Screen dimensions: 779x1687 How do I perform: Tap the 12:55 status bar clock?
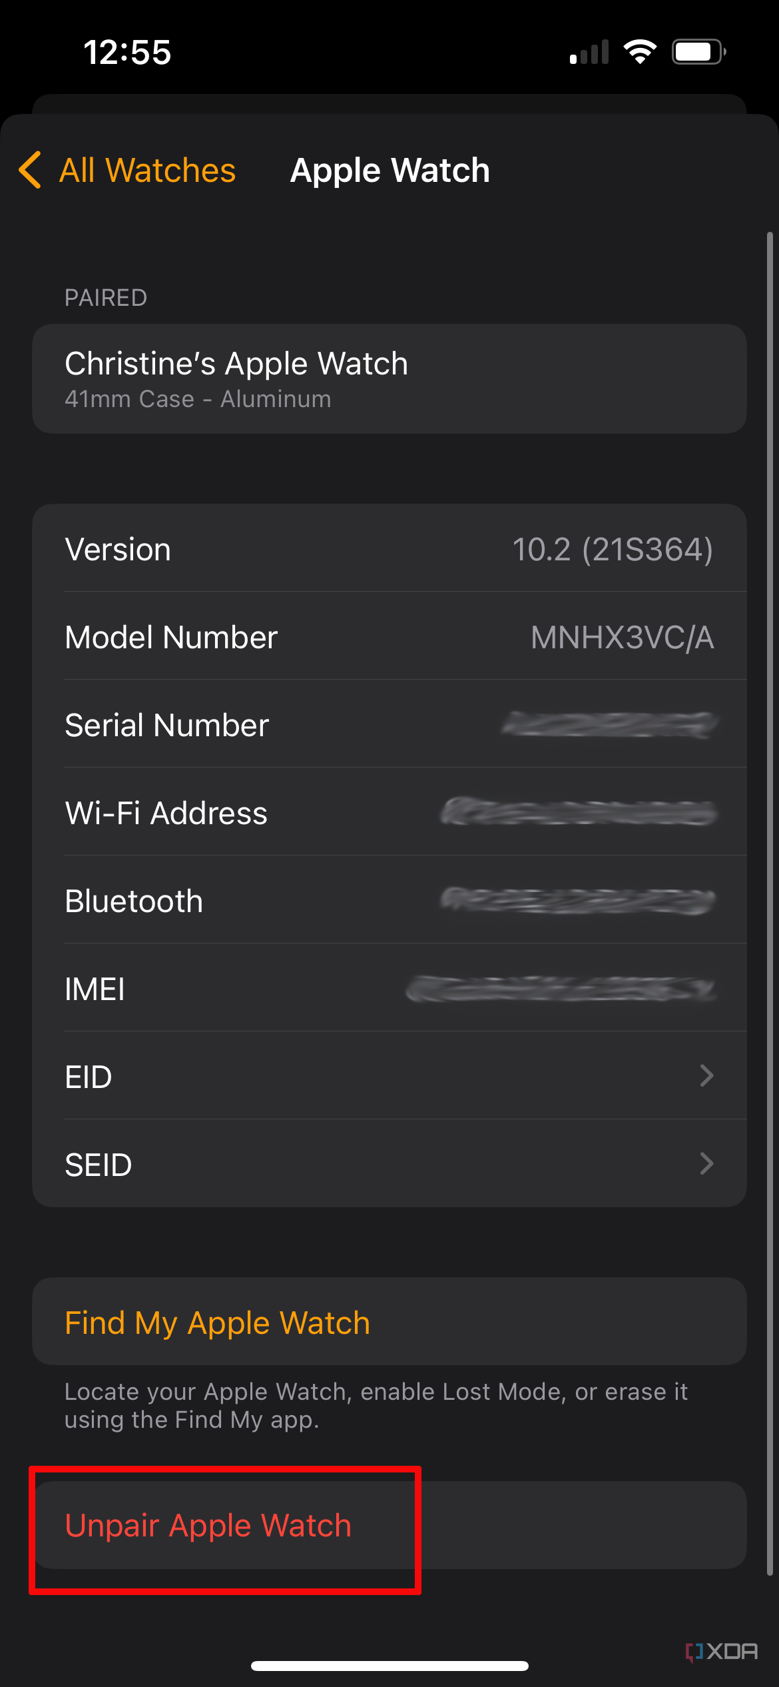[x=127, y=52]
